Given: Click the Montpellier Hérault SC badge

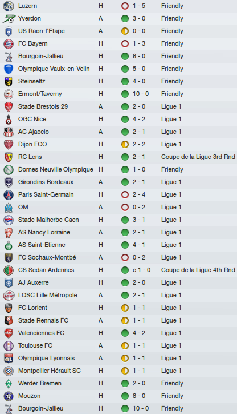Looking at the screenshot, I should coord(9,371).
